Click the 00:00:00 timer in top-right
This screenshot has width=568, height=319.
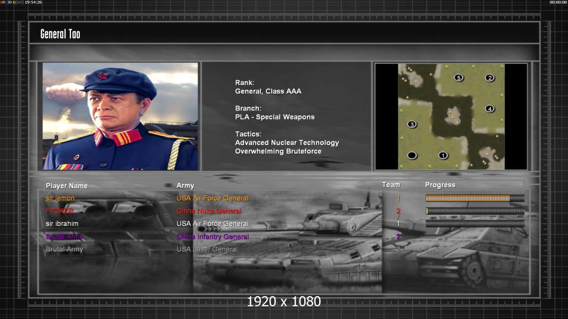[558, 2]
